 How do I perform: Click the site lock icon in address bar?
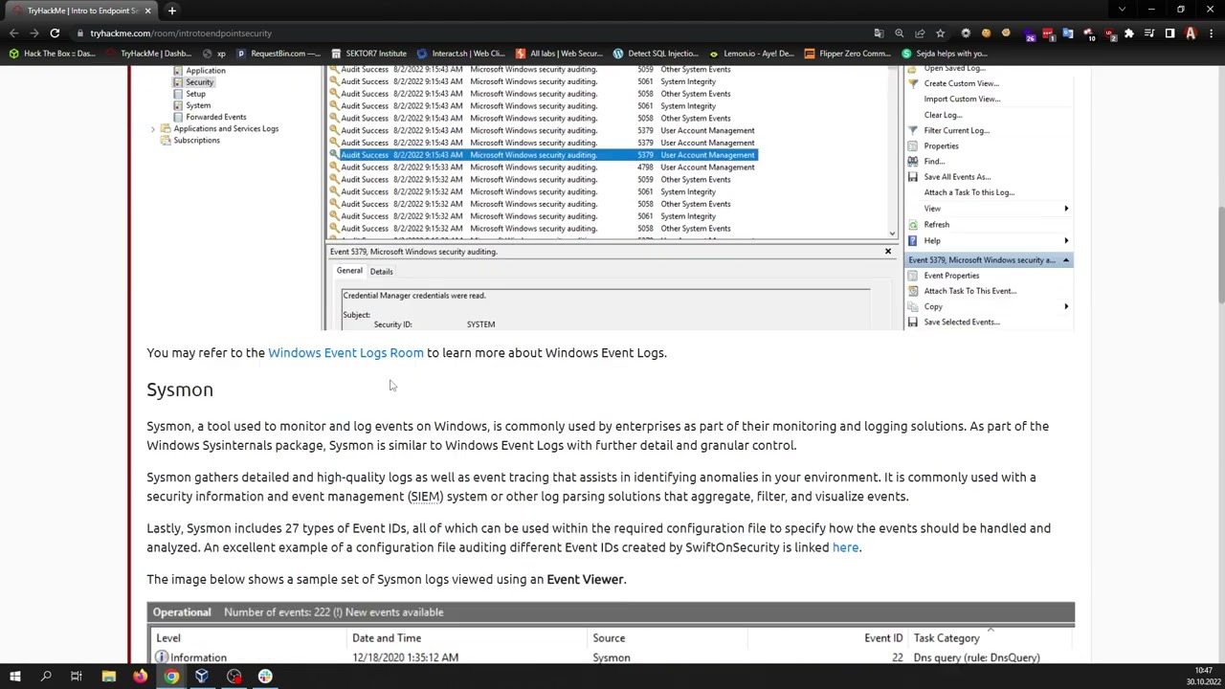point(80,33)
